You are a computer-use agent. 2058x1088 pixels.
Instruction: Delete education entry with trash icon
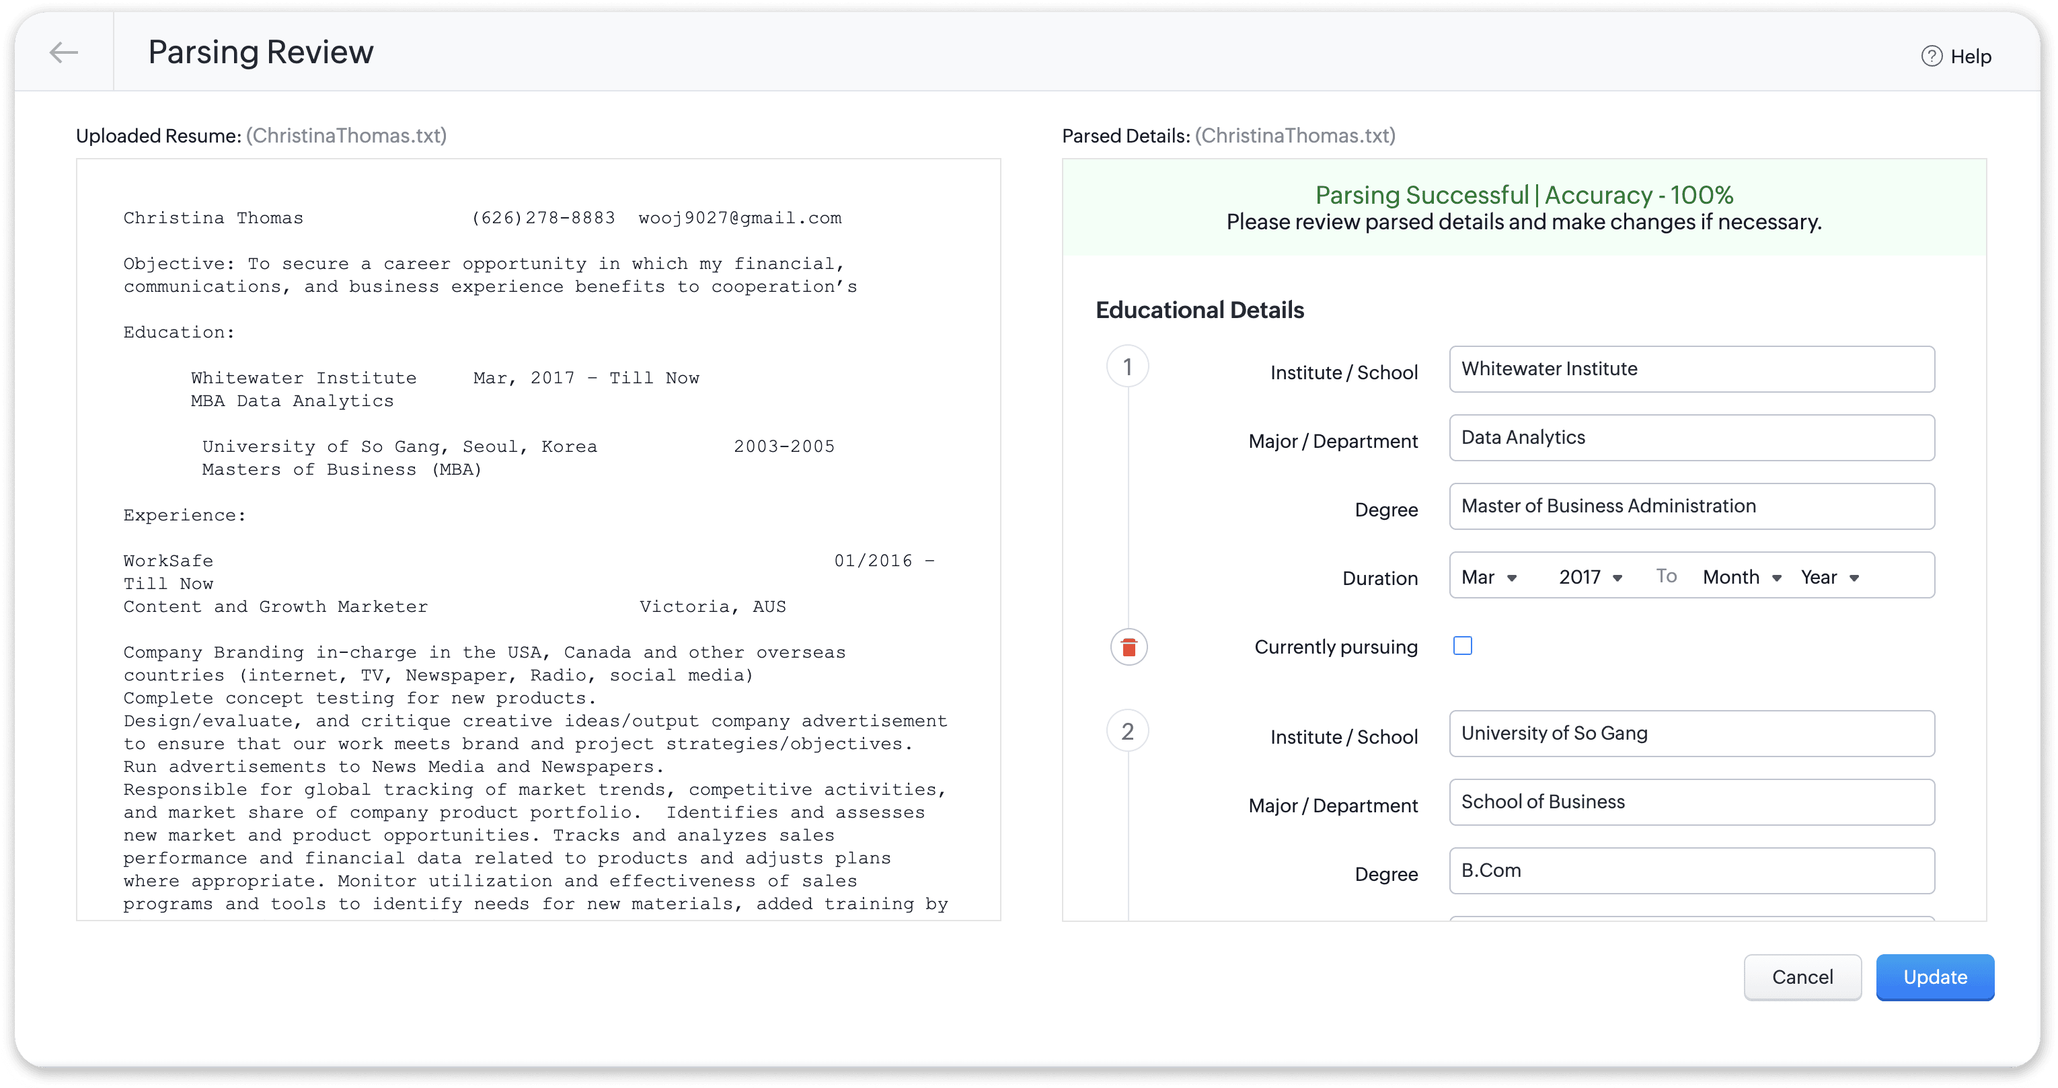tap(1128, 647)
